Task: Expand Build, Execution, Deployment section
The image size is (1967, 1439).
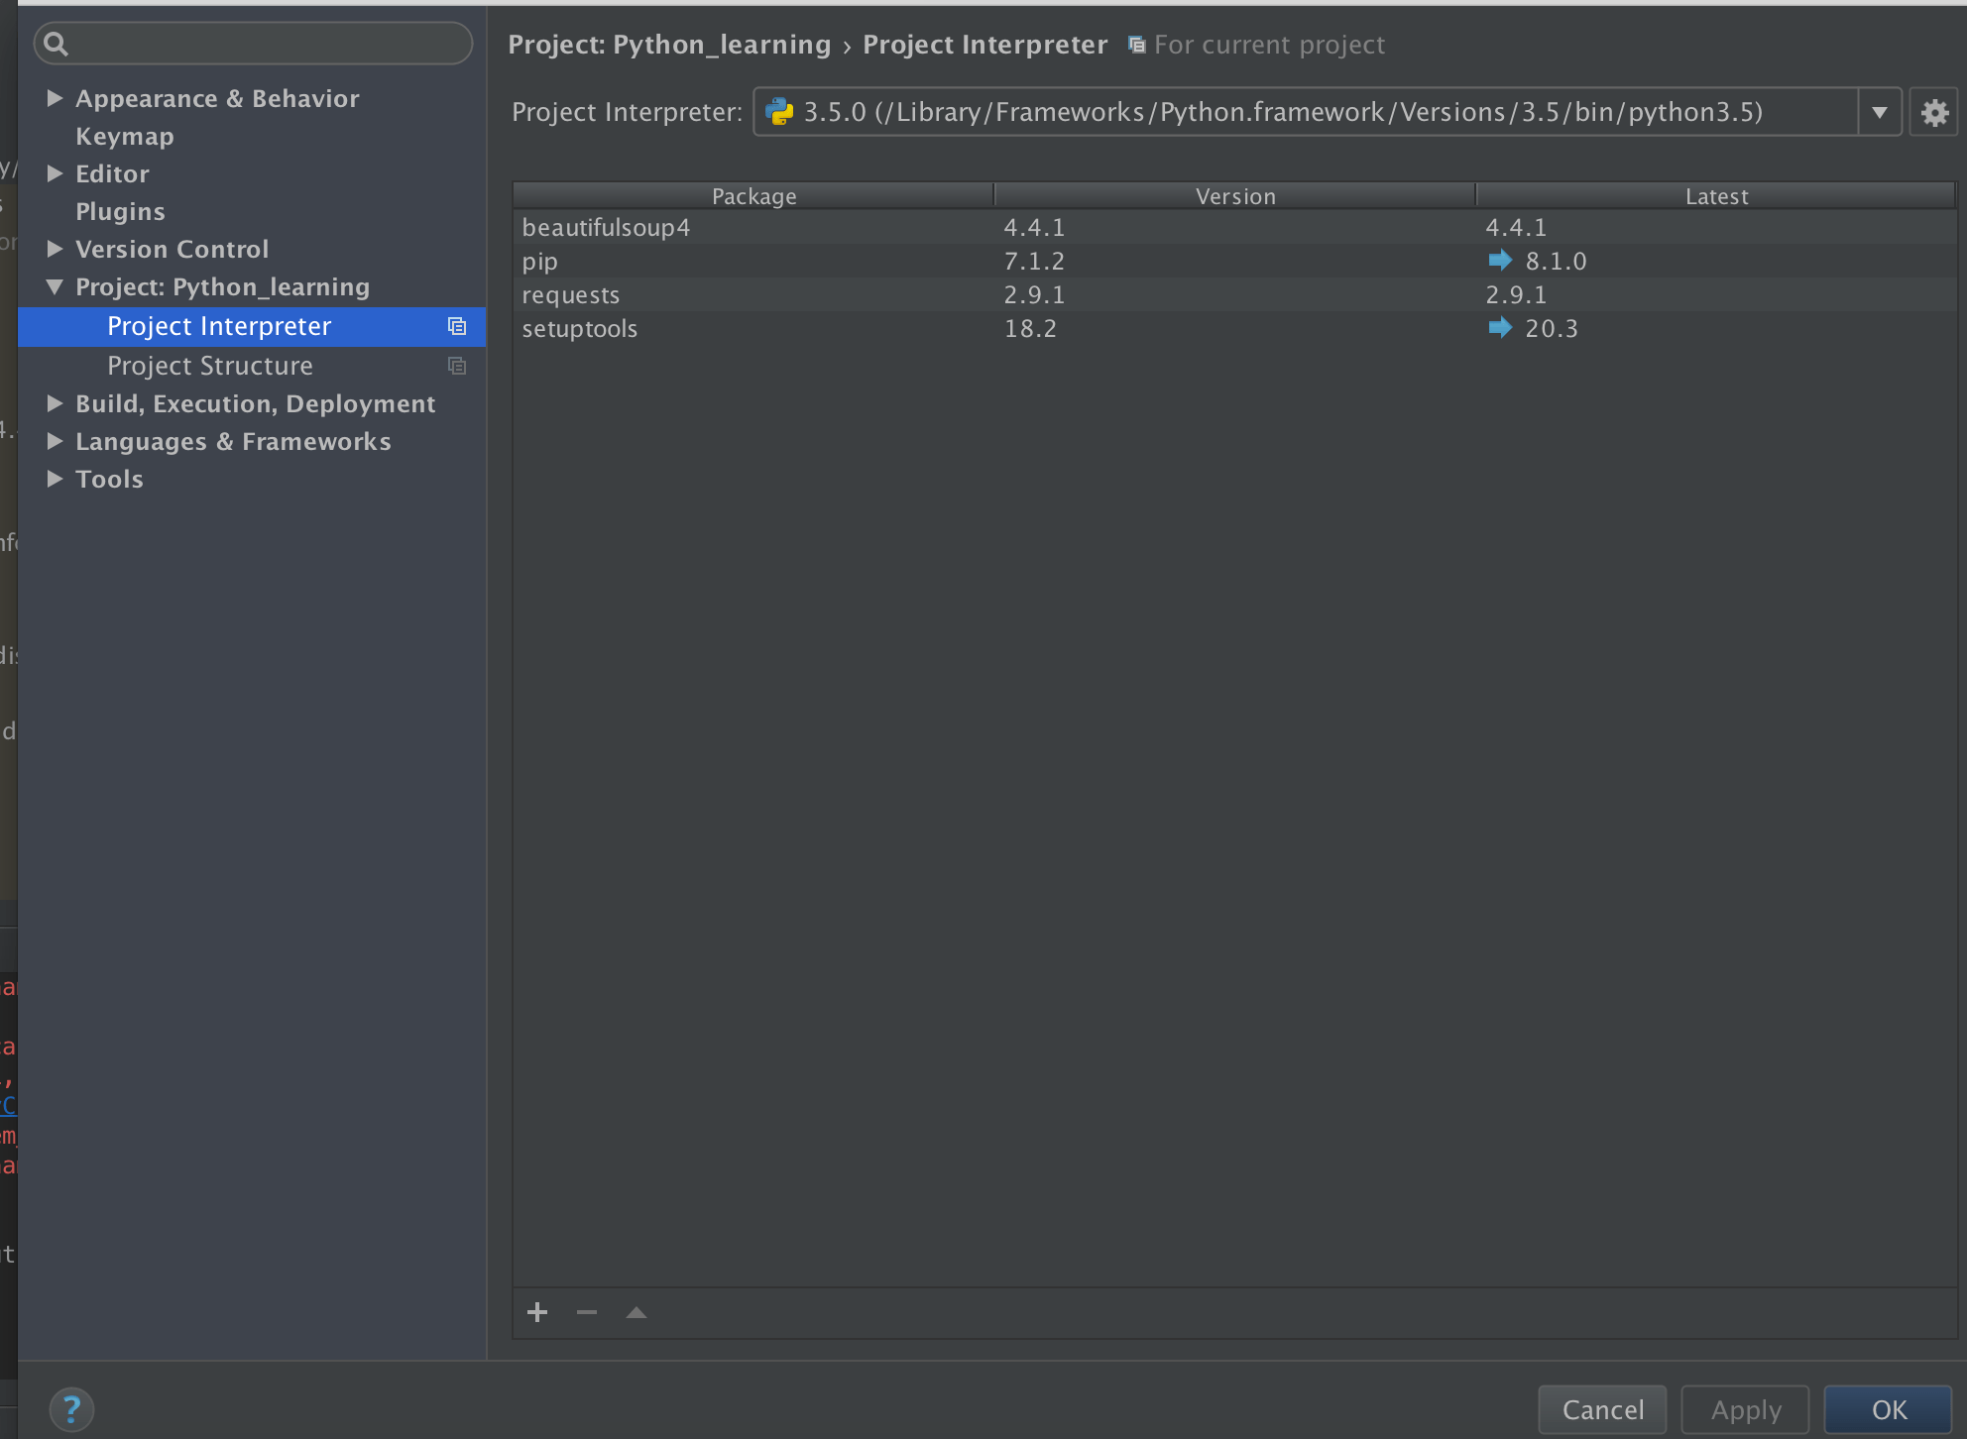Action: (x=56, y=403)
